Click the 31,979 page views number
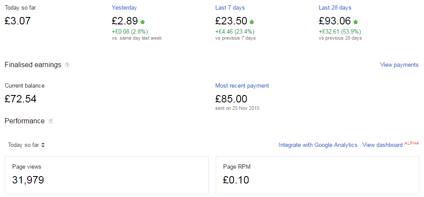Viewport: 424px width, 197px height. coord(28,180)
